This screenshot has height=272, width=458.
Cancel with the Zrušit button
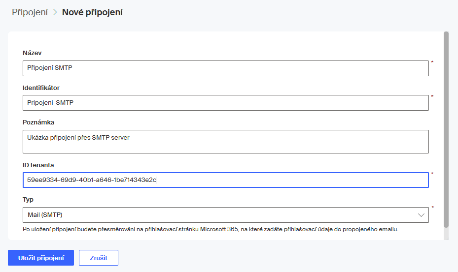pyautogui.click(x=98, y=258)
